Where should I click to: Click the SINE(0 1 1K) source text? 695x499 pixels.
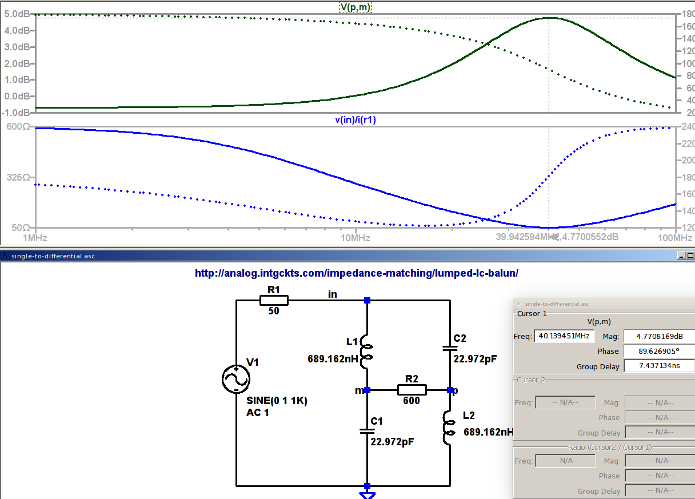(x=277, y=401)
